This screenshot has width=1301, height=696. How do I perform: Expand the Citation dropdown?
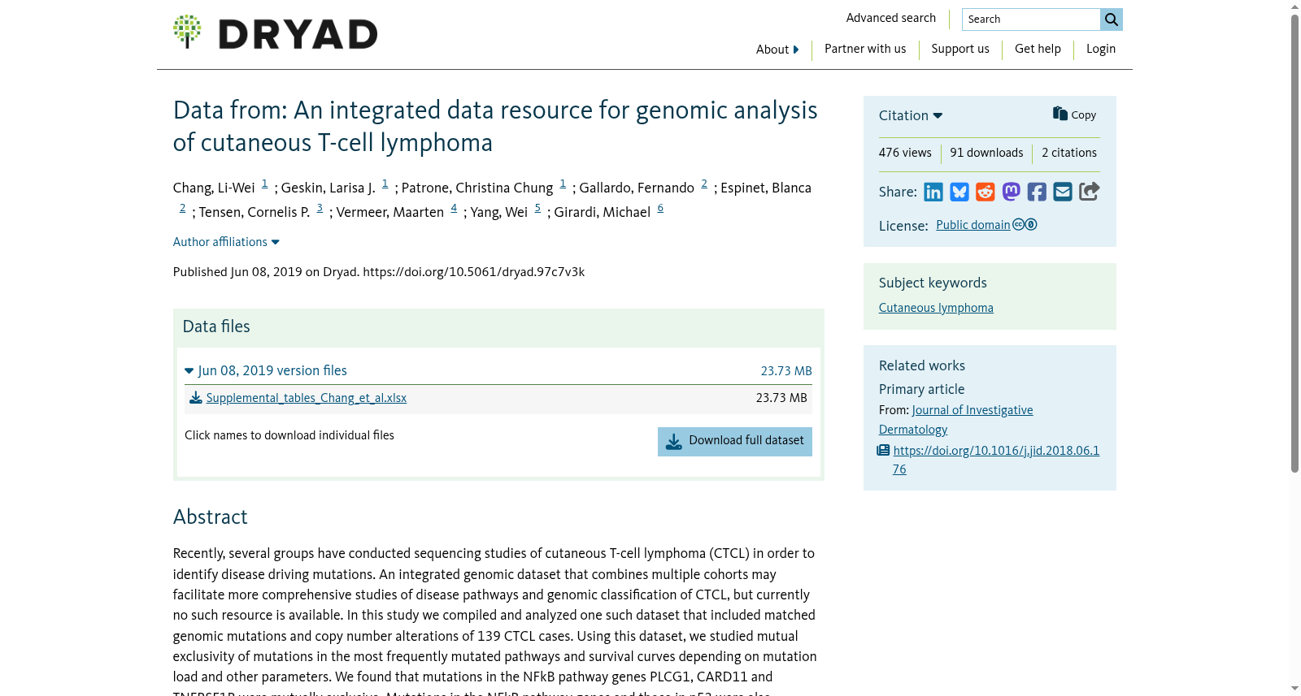pos(911,115)
